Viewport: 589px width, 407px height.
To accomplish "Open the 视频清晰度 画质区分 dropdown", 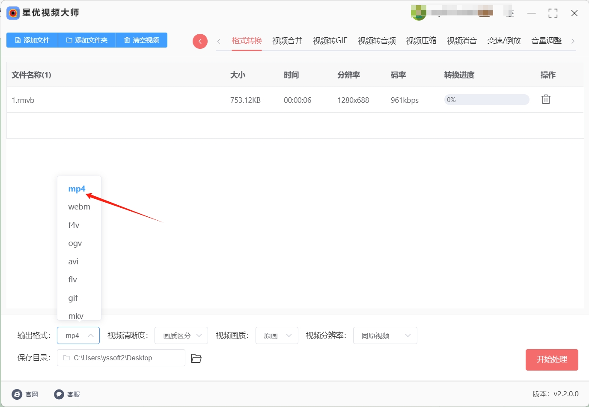I will (181, 335).
